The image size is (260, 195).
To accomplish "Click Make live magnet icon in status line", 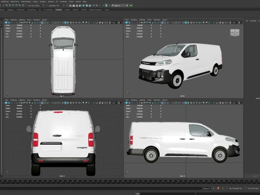I will click(x=23, y=5).
